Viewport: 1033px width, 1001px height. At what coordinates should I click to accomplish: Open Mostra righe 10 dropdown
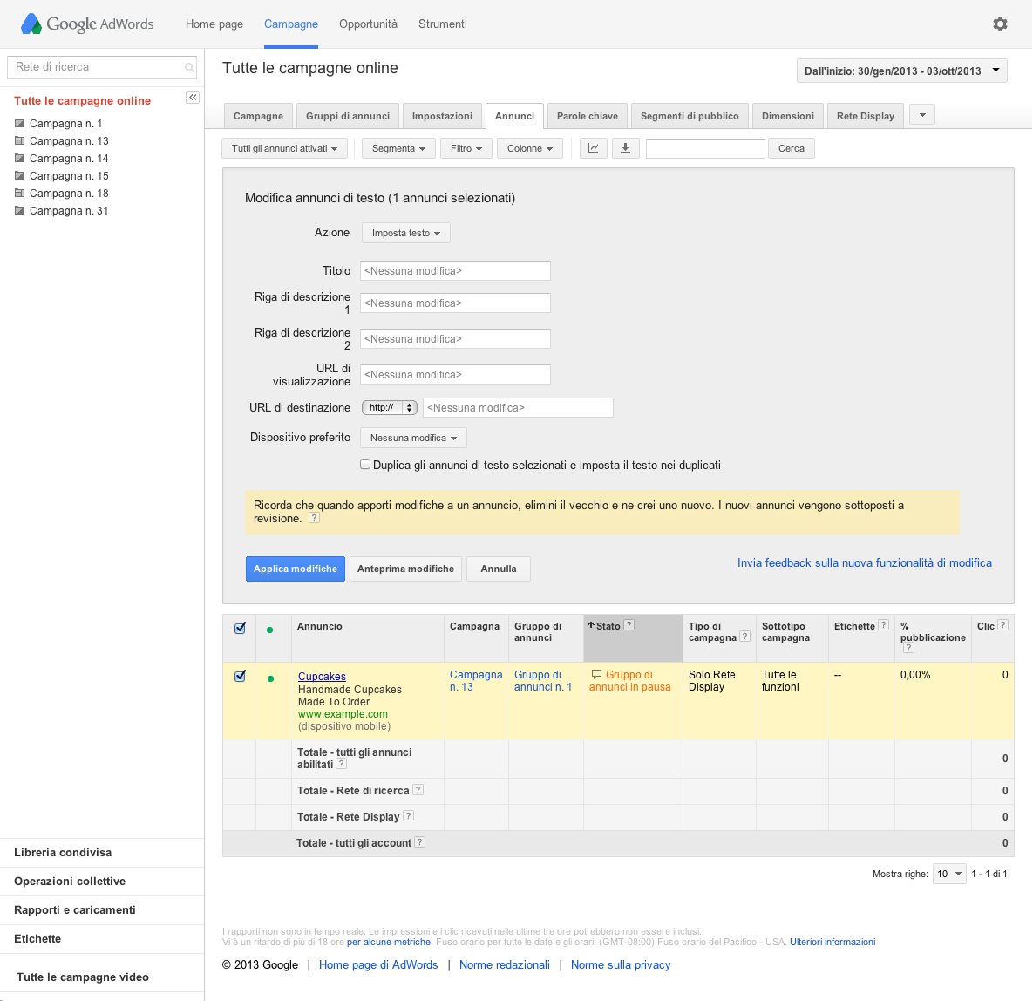coord(949,874)
